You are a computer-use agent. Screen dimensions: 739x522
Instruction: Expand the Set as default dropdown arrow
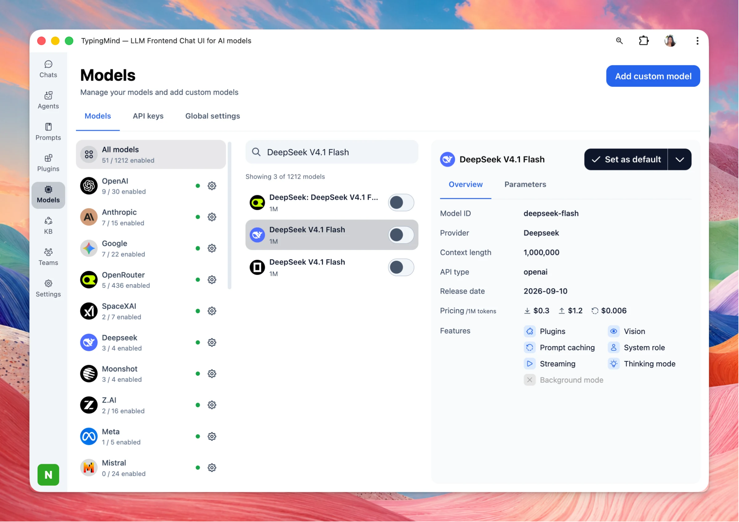[x=680, y=159]
